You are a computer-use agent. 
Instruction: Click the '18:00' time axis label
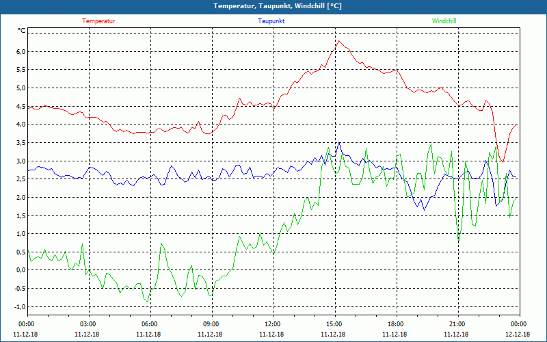397,324
